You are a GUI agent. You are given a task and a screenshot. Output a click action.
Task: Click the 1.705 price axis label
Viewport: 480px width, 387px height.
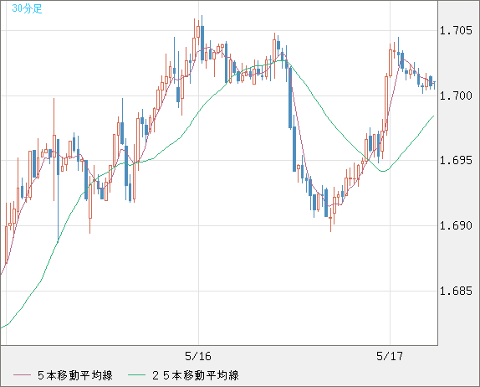pos(456,30)
